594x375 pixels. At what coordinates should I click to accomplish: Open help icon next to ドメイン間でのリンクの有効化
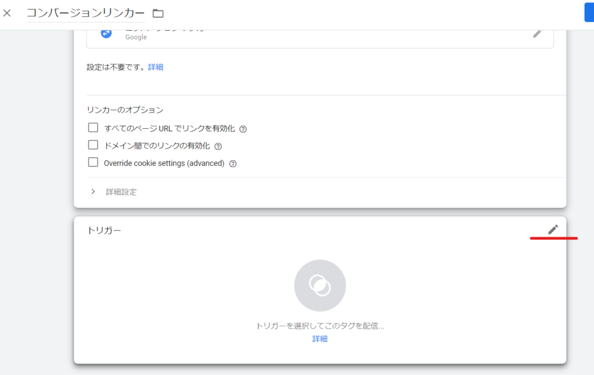218,146
